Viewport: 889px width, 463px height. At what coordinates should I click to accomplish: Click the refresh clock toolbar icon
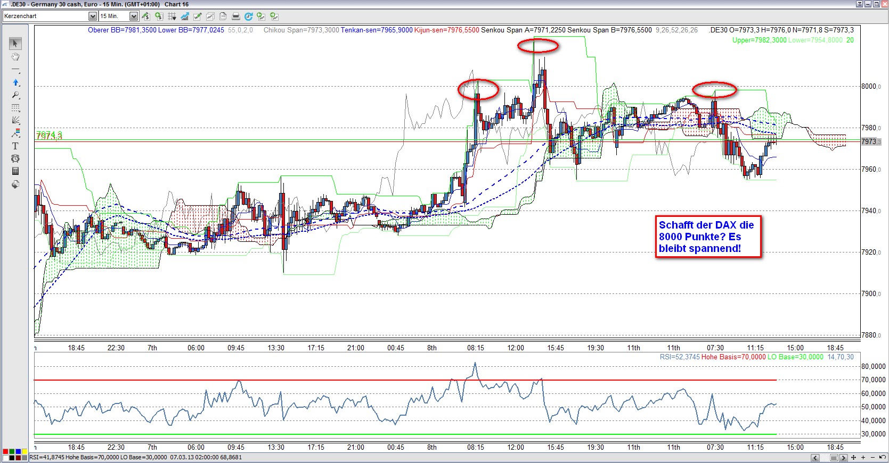tap(248, 16)
